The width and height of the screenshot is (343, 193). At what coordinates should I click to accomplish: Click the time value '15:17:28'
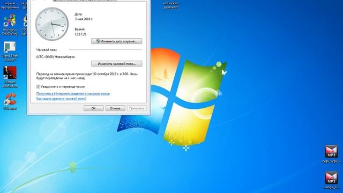[80, 34]
